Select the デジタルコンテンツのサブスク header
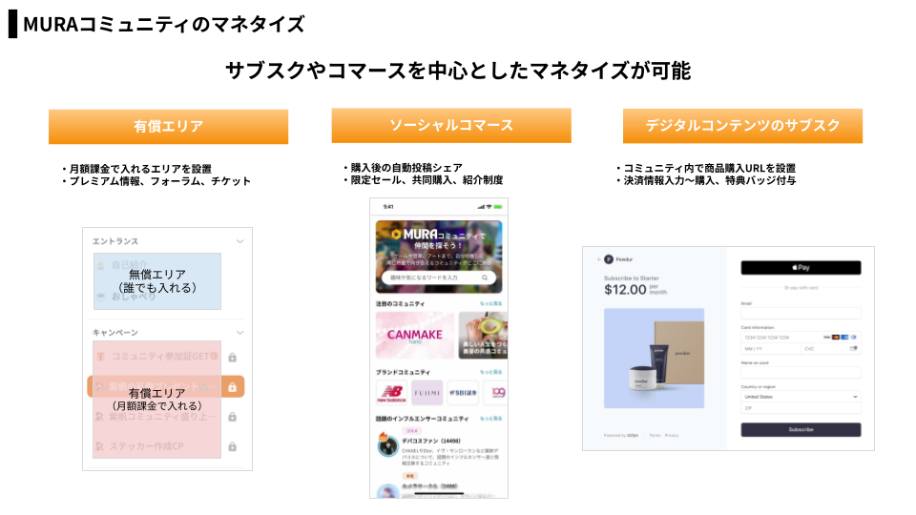Image resolution: width=916 pixels, height=515 pixels. coord(742,126)
